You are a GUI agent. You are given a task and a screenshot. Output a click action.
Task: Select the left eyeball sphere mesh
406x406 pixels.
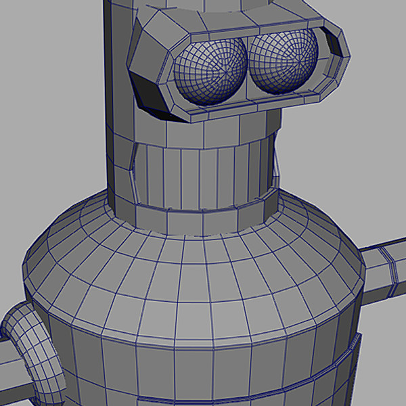click(x=210, y=70)
